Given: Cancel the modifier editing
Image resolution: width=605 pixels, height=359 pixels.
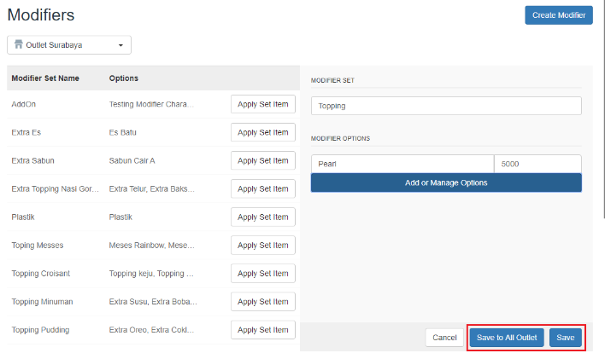Looking at the screenshot, I should tap(444, 338).
